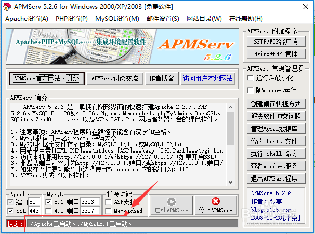Open the Apache设置(A) menu
Image resolution: width=315 pixels, height=234 pixels.
pyautogui.click(x=27, y=19)
